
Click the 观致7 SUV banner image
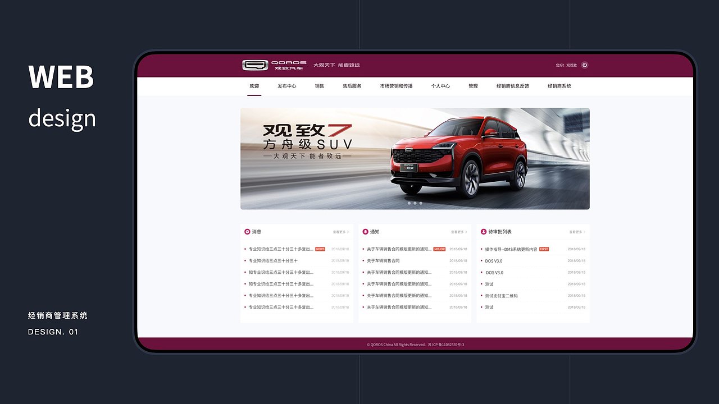pos(415,159)
